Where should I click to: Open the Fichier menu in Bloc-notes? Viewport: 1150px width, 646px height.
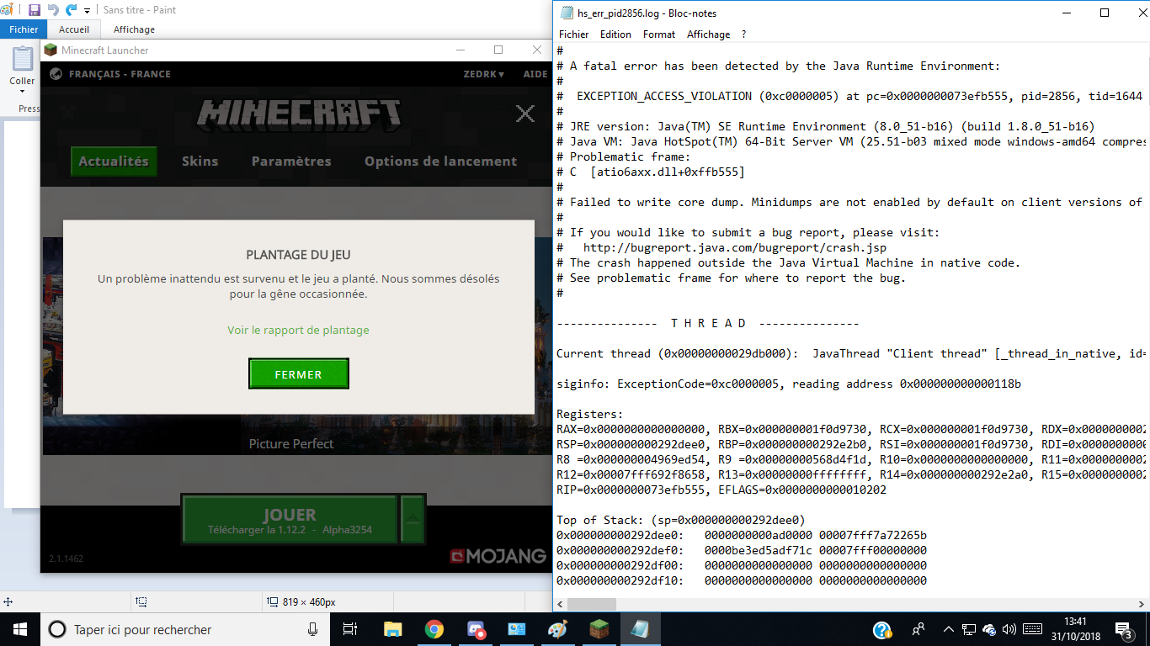(574, 34)
